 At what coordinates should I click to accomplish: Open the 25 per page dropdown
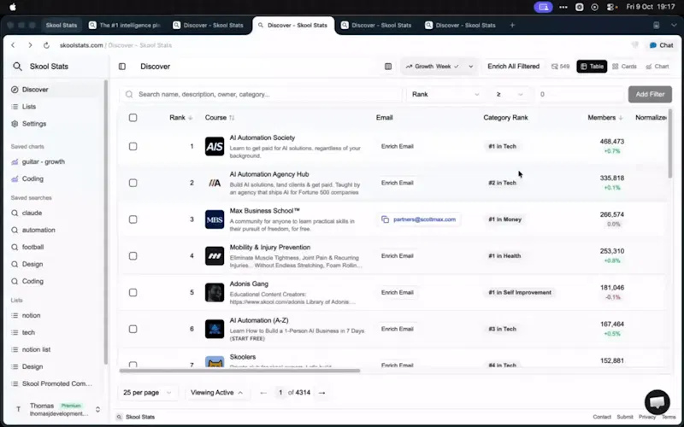click(x=147, y=393)
